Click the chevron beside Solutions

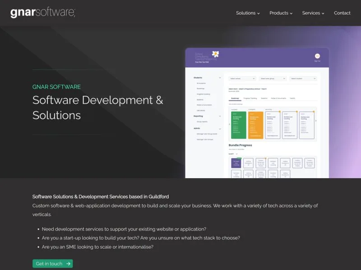(x=259, y=13)
